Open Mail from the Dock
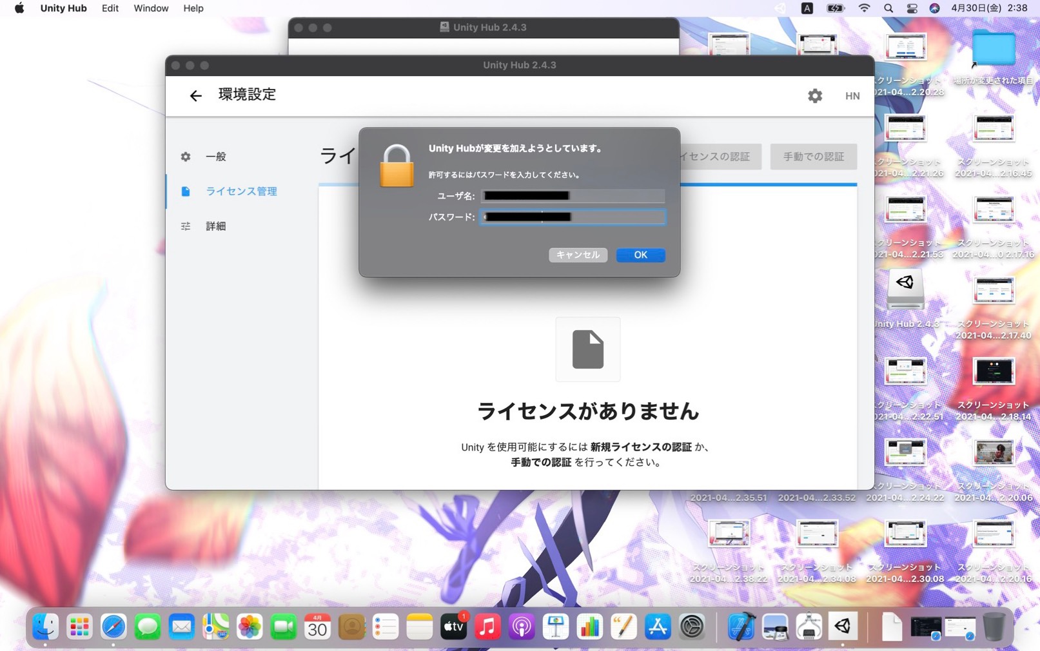Screen dimensions: 1040x651 pos(182,626)
